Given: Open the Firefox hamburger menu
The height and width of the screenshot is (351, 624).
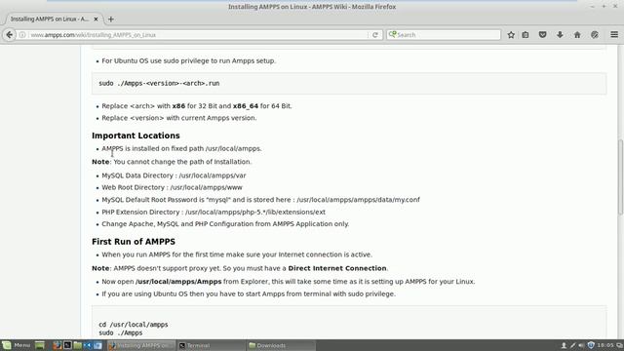Looking at the screenshot, I should pos(614,35).
